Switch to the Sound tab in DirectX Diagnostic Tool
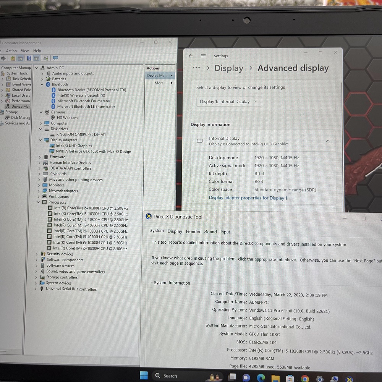The image size is (382, 382). (x=210, y=232)
